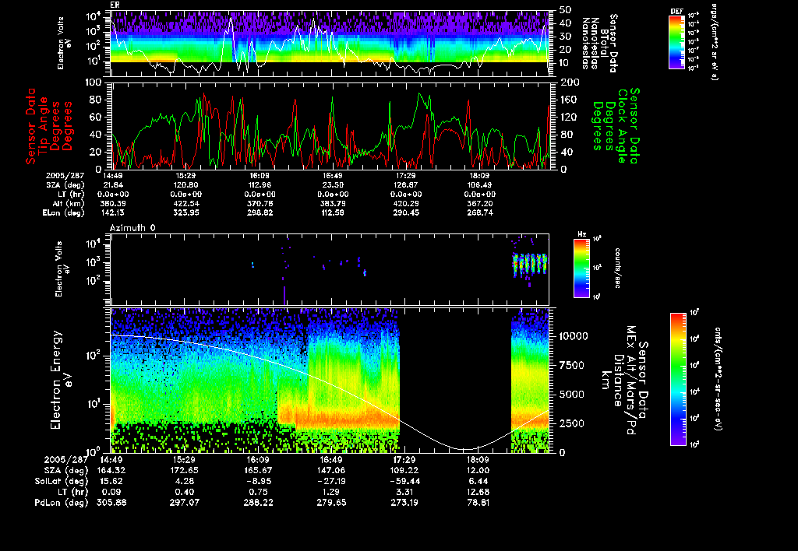Select ELon value 298.82
The height and width of the screenshot is (551, 798).
click(259, 213)
